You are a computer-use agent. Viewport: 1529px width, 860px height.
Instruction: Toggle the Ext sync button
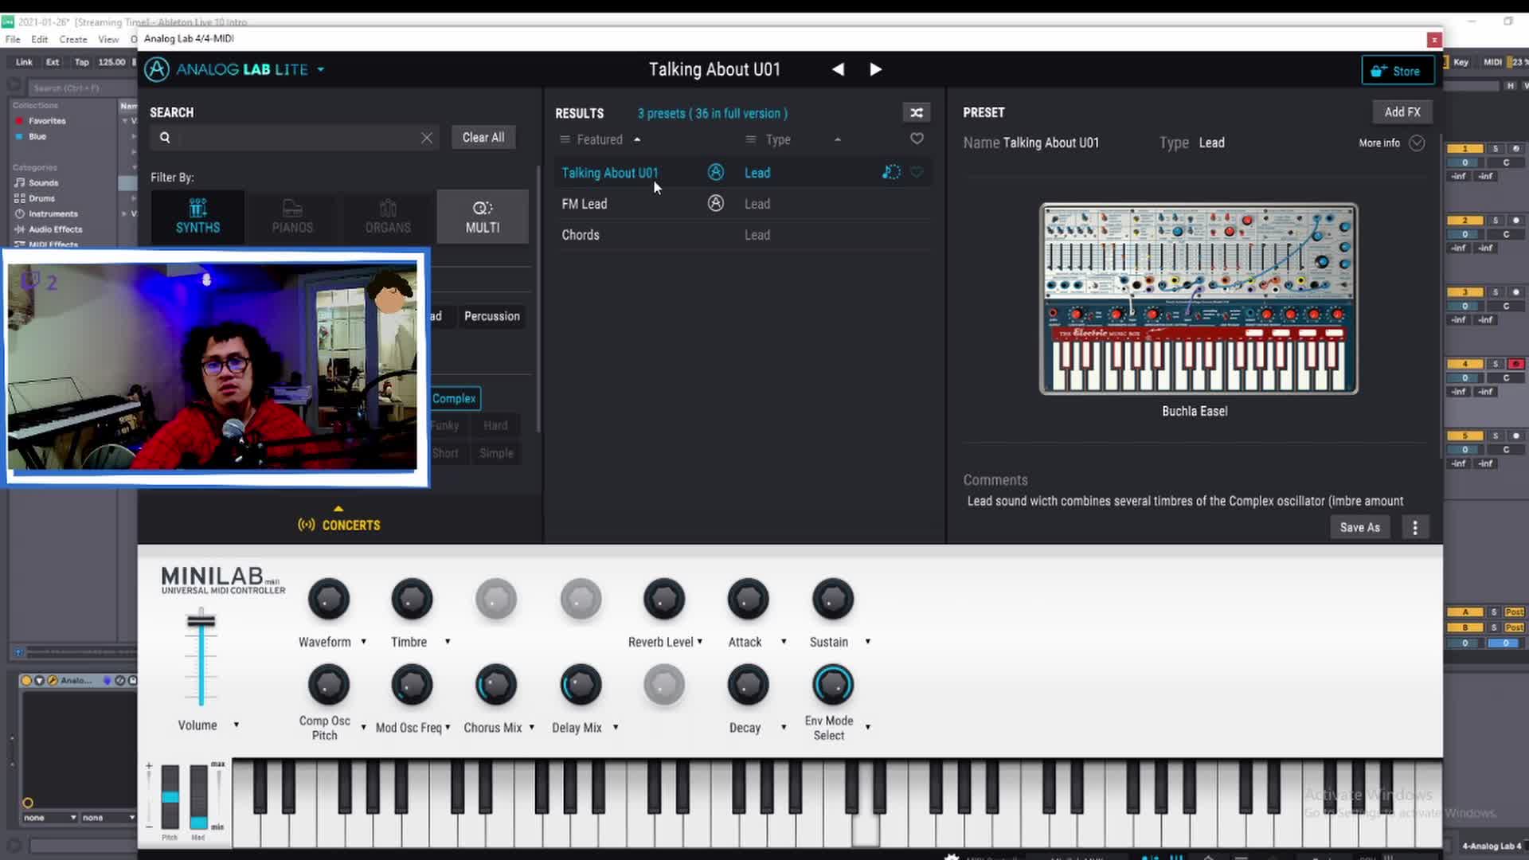tap(53, 62)
